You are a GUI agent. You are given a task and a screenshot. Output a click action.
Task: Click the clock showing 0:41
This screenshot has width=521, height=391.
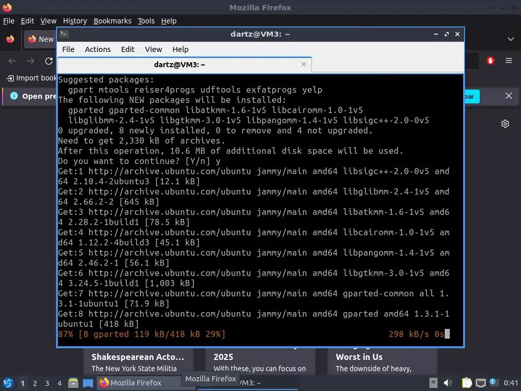511,383
